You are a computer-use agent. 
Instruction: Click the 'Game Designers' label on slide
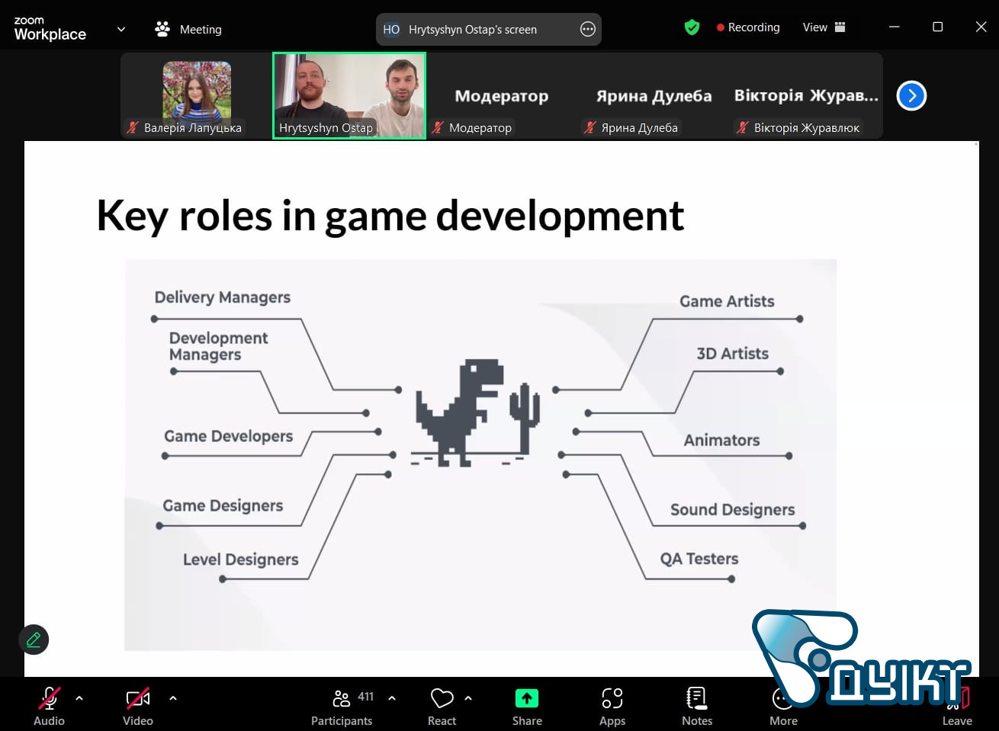pos(223,506)
